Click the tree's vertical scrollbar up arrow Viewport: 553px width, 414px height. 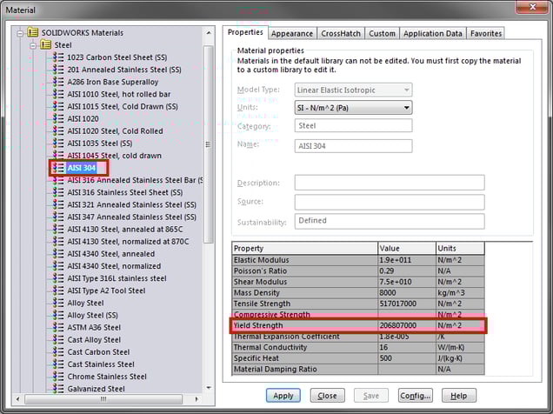pyautogui.click(x=209, y=33)
